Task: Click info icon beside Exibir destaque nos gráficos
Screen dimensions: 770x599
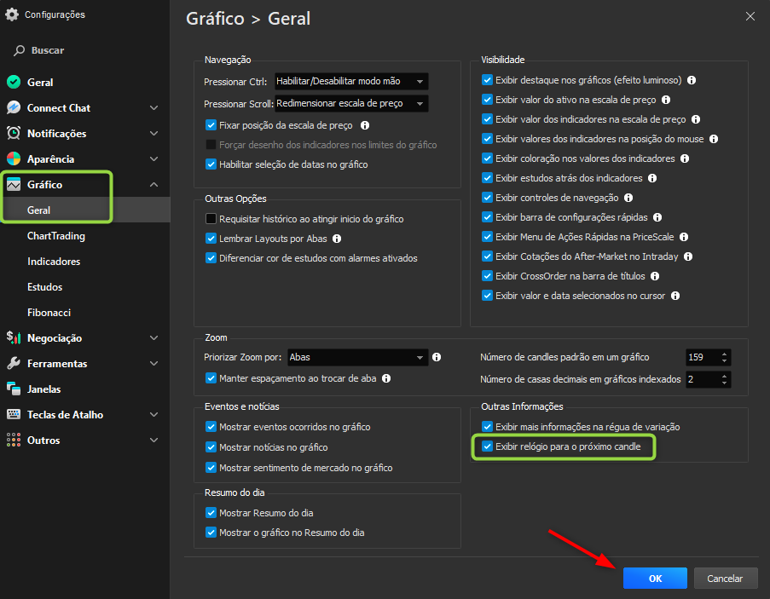Action: (x=692, y=80)
